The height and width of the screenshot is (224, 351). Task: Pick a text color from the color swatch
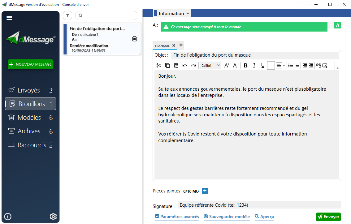[271, 66]
